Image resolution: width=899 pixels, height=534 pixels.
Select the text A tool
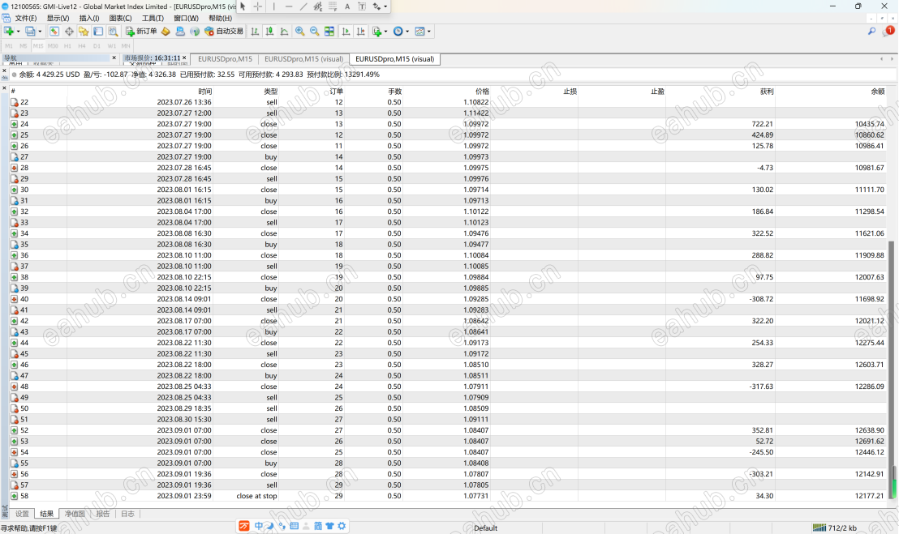pos(347,6)
